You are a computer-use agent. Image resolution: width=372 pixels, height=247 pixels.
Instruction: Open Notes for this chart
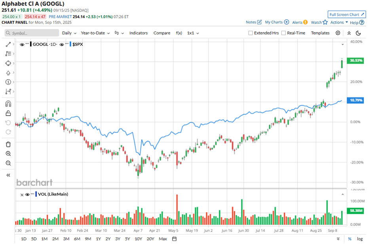pyautogui.click(x=254, y=22)
